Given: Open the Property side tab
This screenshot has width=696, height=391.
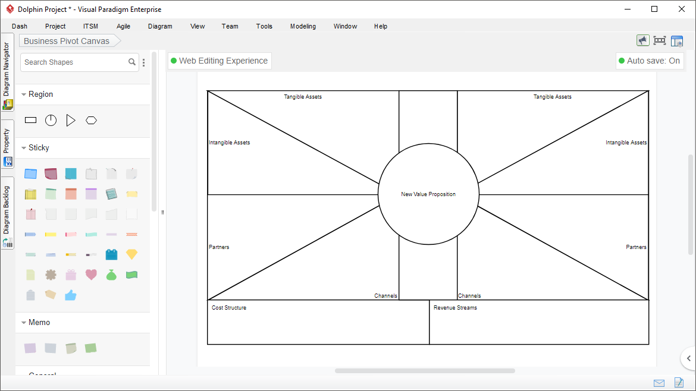Looking at the screenshot, I should (x=7, y=144).
